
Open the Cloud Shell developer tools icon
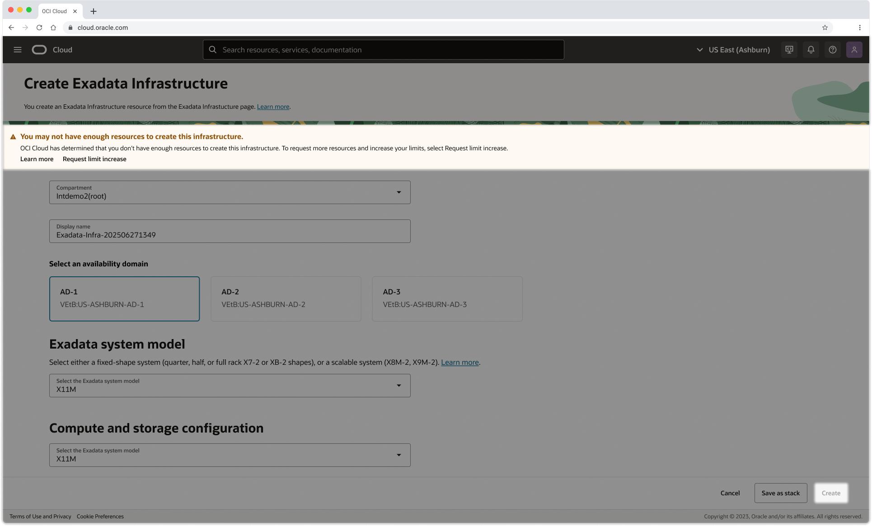point(789,50)
